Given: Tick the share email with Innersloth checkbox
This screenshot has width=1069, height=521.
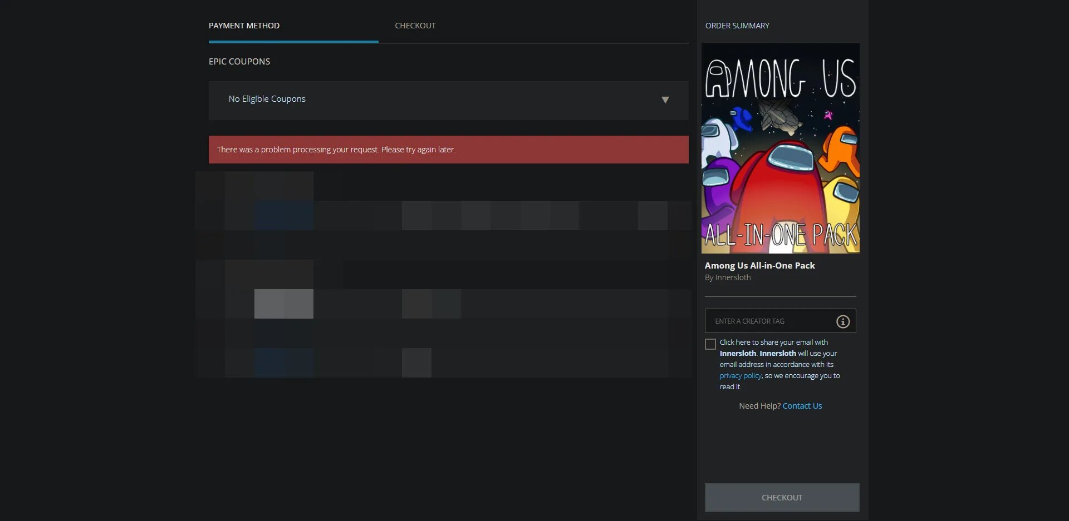Looking at the screenshot, I should pyautogui.click(x=710, y=344).
